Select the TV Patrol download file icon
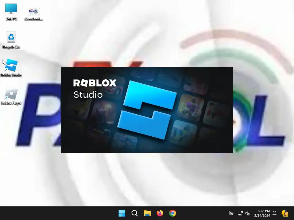294x220 pixels. point(33,13)
